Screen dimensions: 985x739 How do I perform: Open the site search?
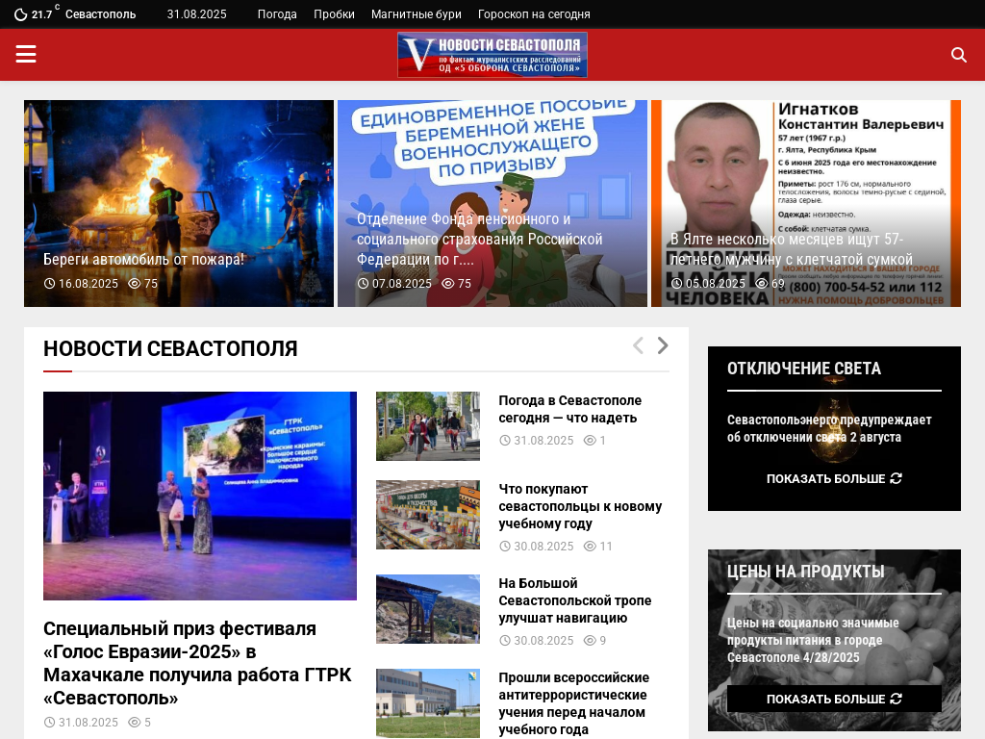959,55
